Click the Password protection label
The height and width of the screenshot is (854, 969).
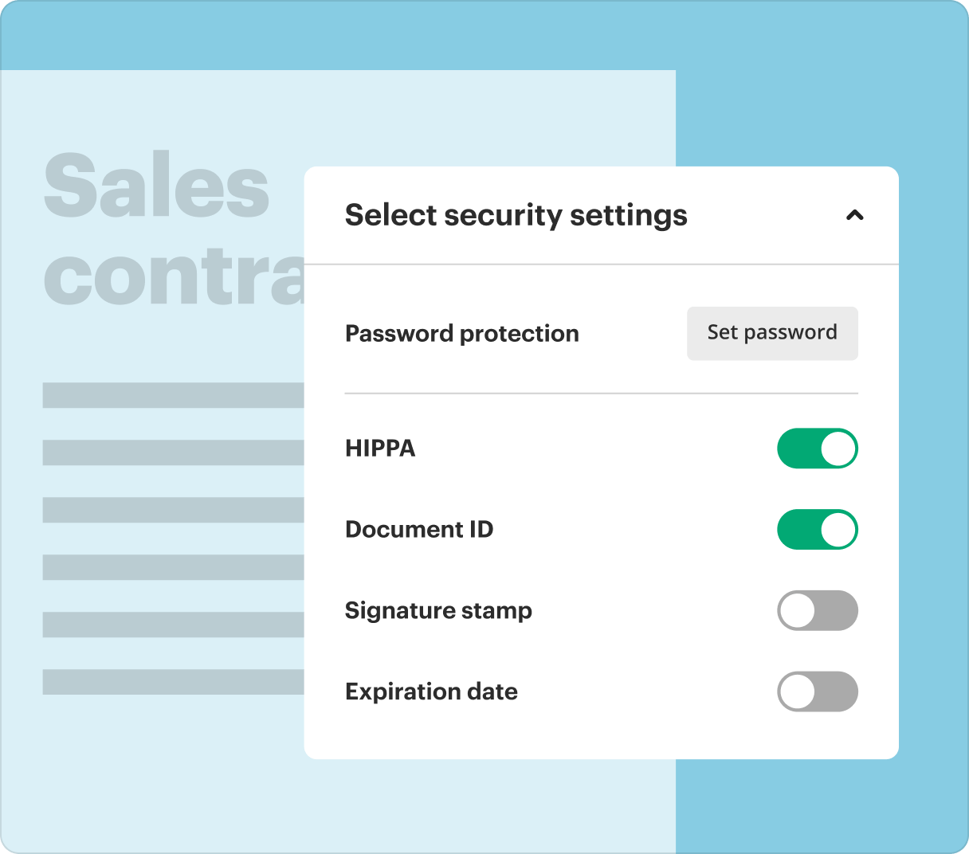point(462,334)
